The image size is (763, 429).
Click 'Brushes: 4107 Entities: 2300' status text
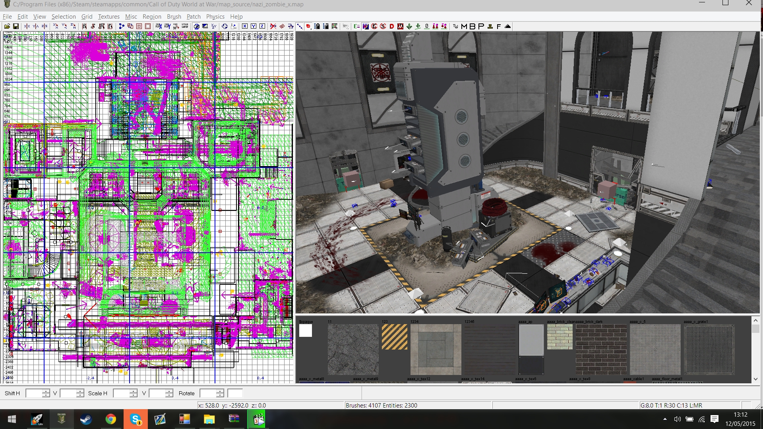(x=381, y=405)
